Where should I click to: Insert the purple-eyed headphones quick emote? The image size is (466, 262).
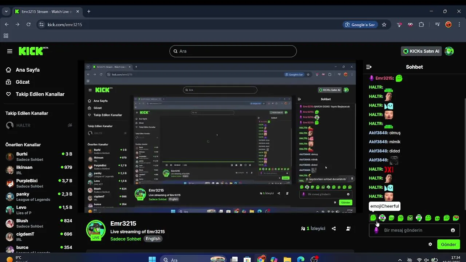(x=382, y=218)
